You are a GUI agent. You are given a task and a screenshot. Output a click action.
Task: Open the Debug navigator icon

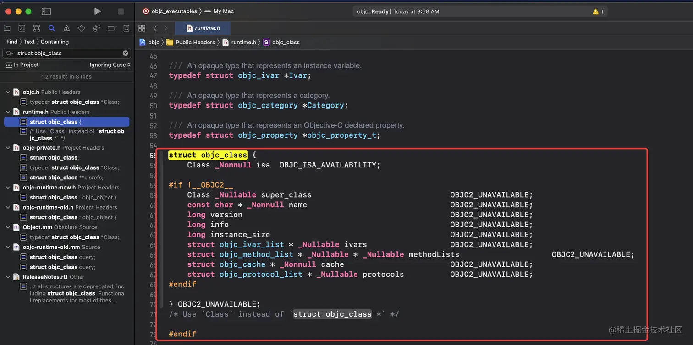pyautogui.click(x=96, y=28)
